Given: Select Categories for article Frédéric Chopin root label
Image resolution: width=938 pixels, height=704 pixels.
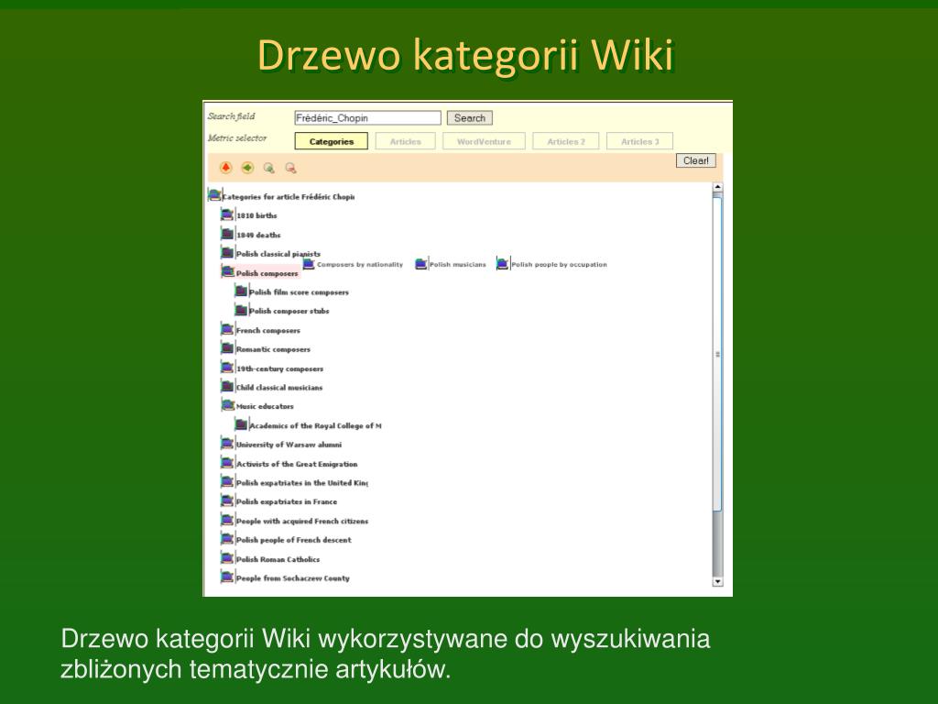Looking at the screenshot, I should coord(289,196).
